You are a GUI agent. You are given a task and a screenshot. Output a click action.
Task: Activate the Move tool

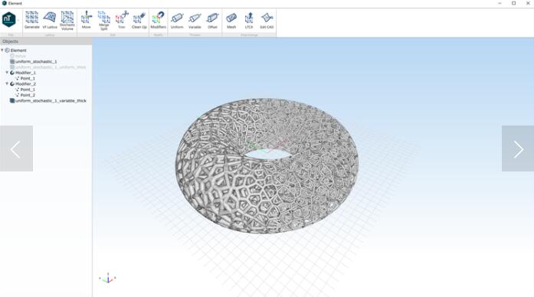[86, 20]
